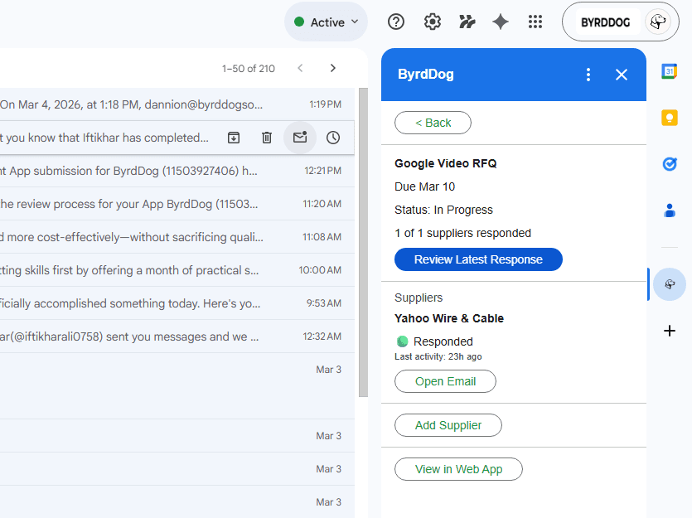Viewport: 692px width, 518px height.
Task: Click the Gmail layout customization icon
Action: 467,22
